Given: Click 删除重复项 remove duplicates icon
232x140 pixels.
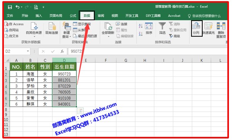Looking at the screenshot, I should point(221,26).
